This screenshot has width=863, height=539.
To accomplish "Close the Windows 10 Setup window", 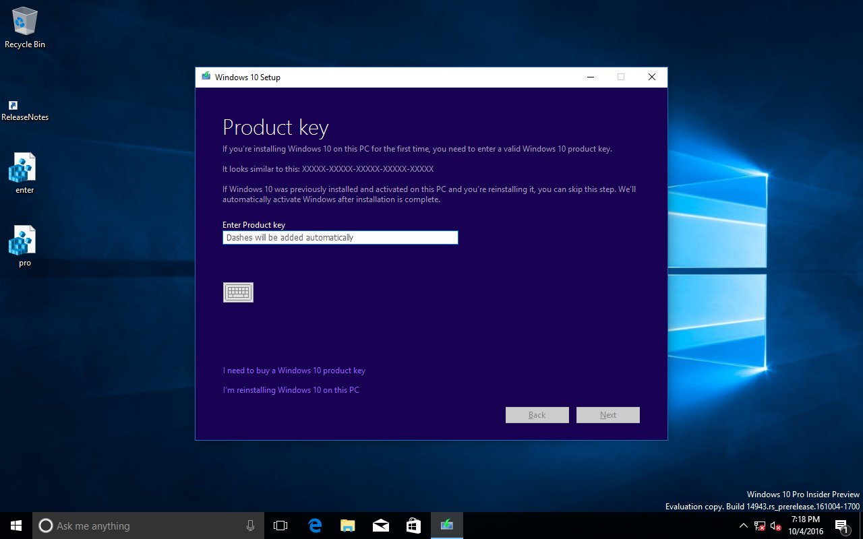I will pyautogui.click(x=652, y=77).
